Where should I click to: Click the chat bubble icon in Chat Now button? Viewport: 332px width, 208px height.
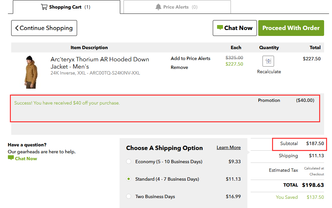[220, 28]
